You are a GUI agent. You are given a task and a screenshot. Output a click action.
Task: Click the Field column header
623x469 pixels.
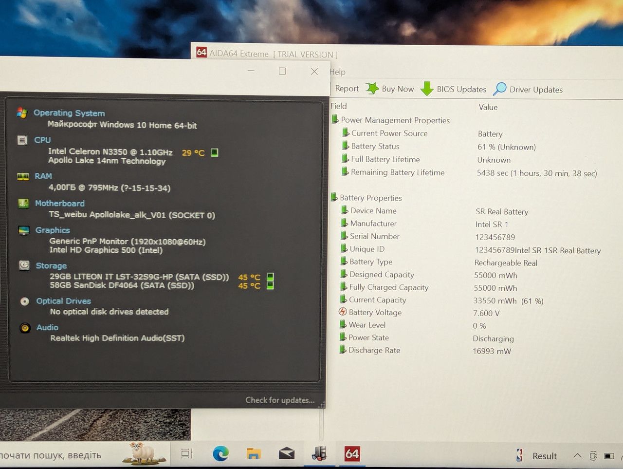(339, 106)
